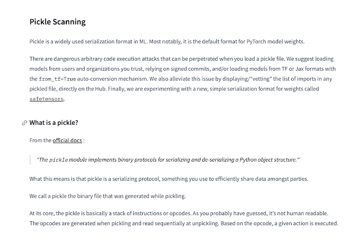The height and width of the screenshot is (237, 359).
Task: Click the Pickle Scanning page heading
Action: pos(57,22)
